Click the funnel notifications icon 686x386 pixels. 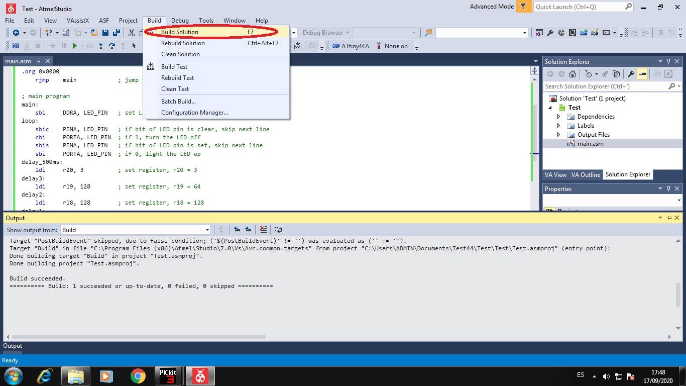tap(524, 7)
